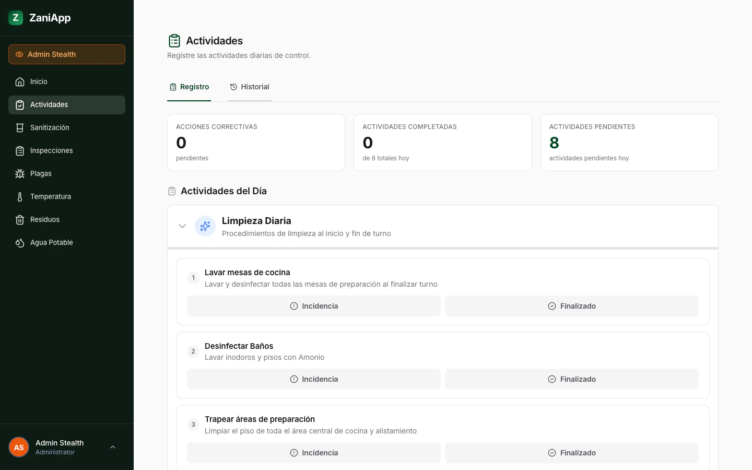Click the Agua Potable droplets icon
The height and width of the screenshot is (470, 752).
[20, 242]
